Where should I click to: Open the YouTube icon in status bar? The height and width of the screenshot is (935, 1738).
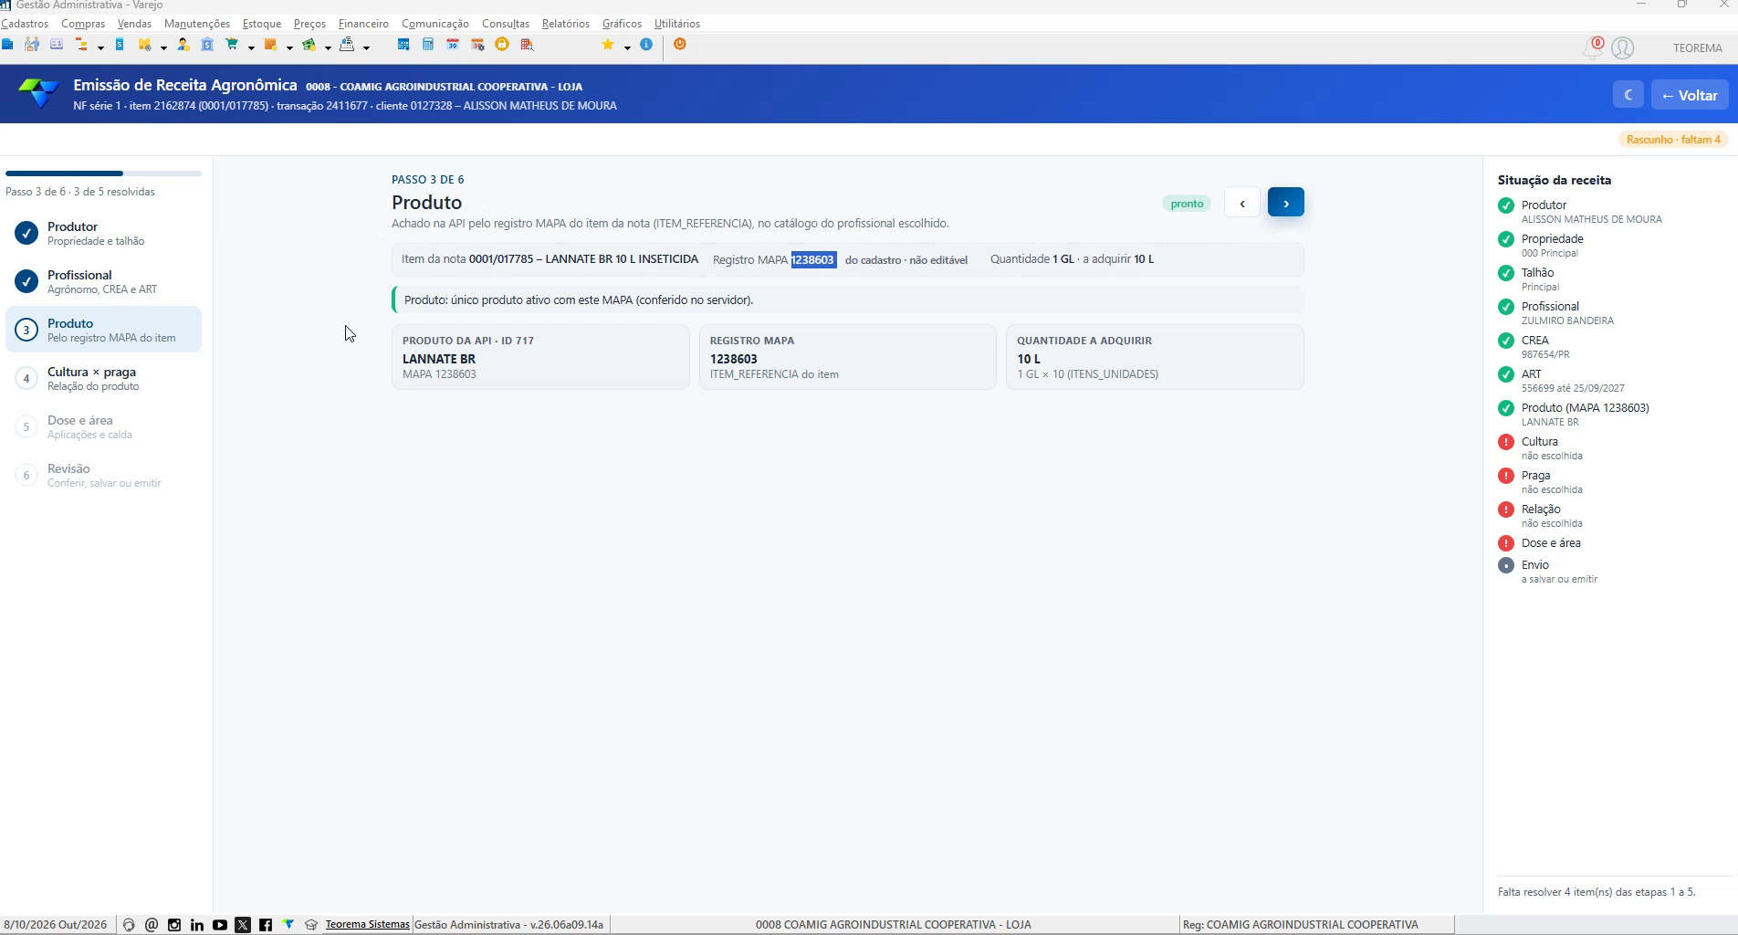click(220, 925)
